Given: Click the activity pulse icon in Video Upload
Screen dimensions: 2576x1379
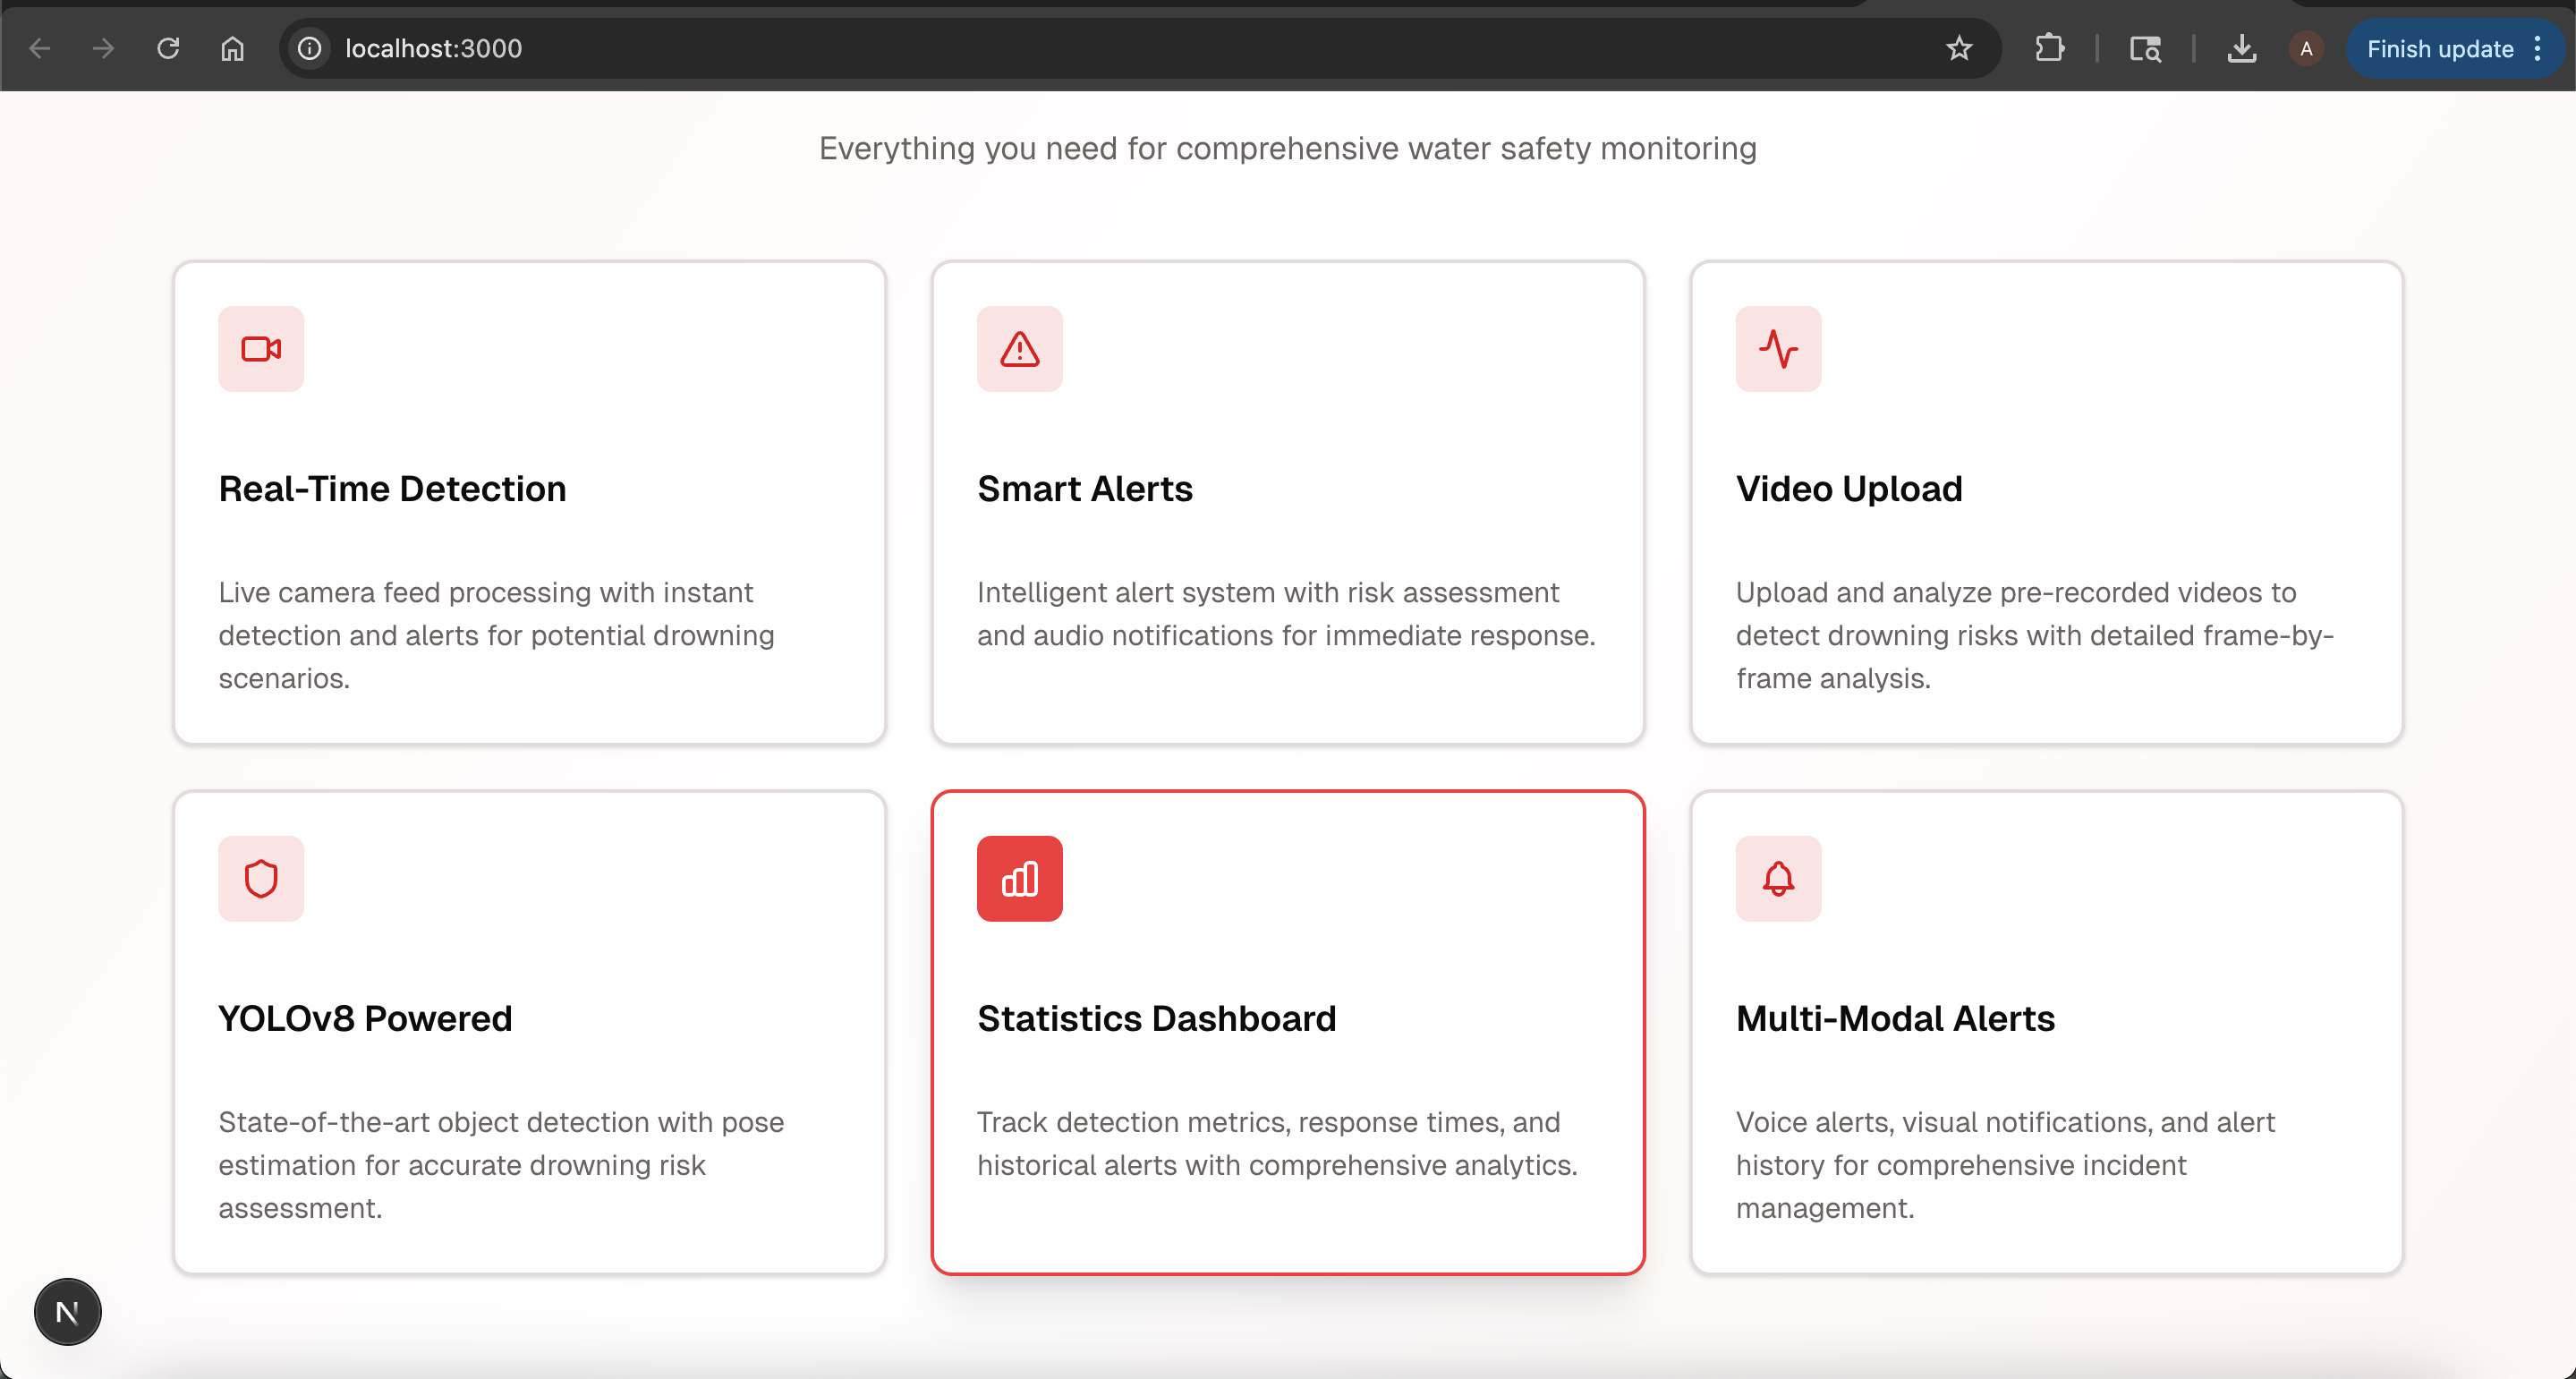Looking at the screenshot, I should pos(1778,349).
